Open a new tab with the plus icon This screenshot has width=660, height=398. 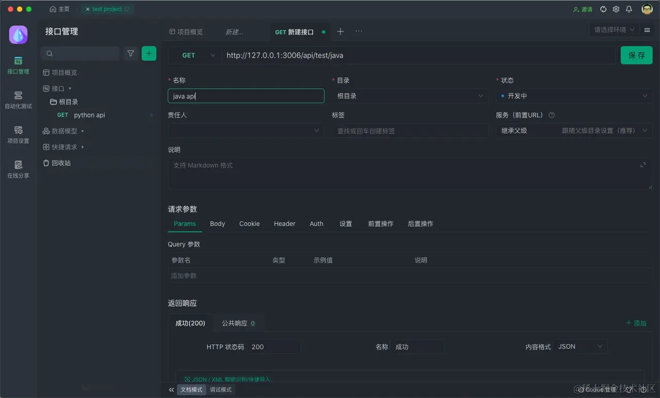tap(340, 31)
